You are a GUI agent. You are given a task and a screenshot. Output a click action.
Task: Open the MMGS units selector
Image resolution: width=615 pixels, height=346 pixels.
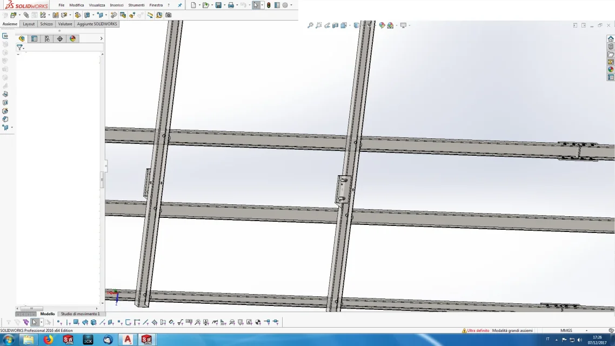(x=566, y=330)
